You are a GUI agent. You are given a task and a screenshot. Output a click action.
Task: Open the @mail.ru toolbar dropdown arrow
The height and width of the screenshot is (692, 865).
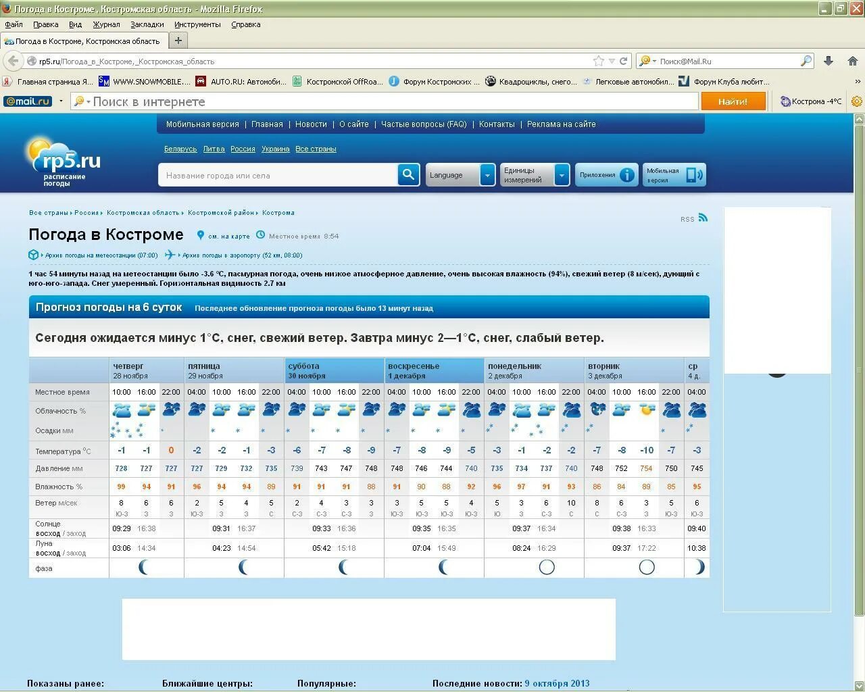pos(61,101)
